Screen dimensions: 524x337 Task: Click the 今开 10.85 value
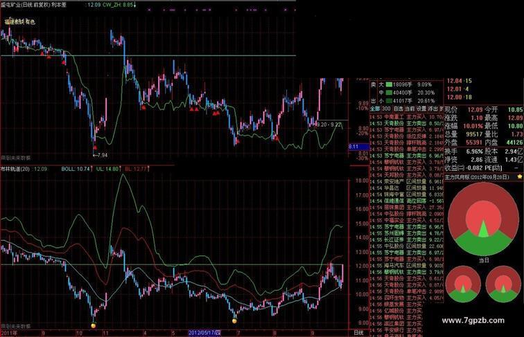coord(515,109)
